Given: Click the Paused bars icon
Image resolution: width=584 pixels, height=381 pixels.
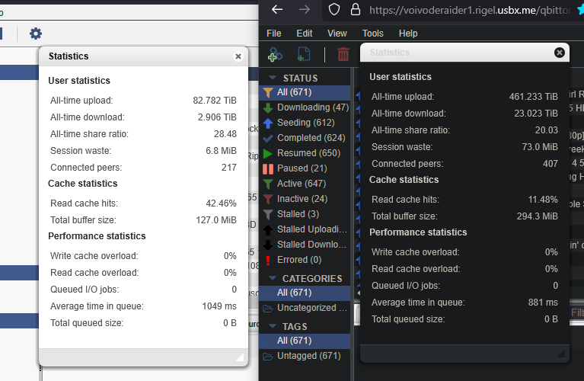Looking at the screenshot, I should coord(268,169).
